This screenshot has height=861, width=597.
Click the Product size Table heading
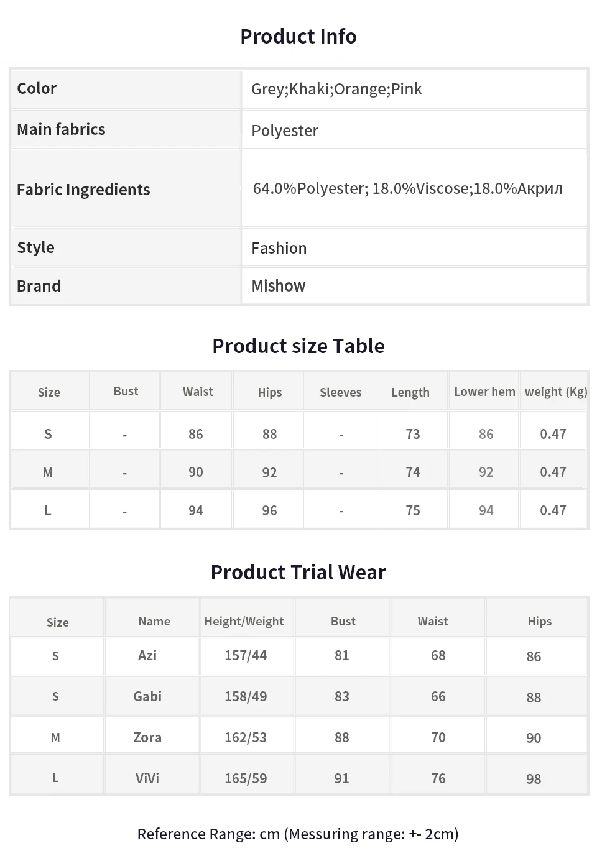298,346
